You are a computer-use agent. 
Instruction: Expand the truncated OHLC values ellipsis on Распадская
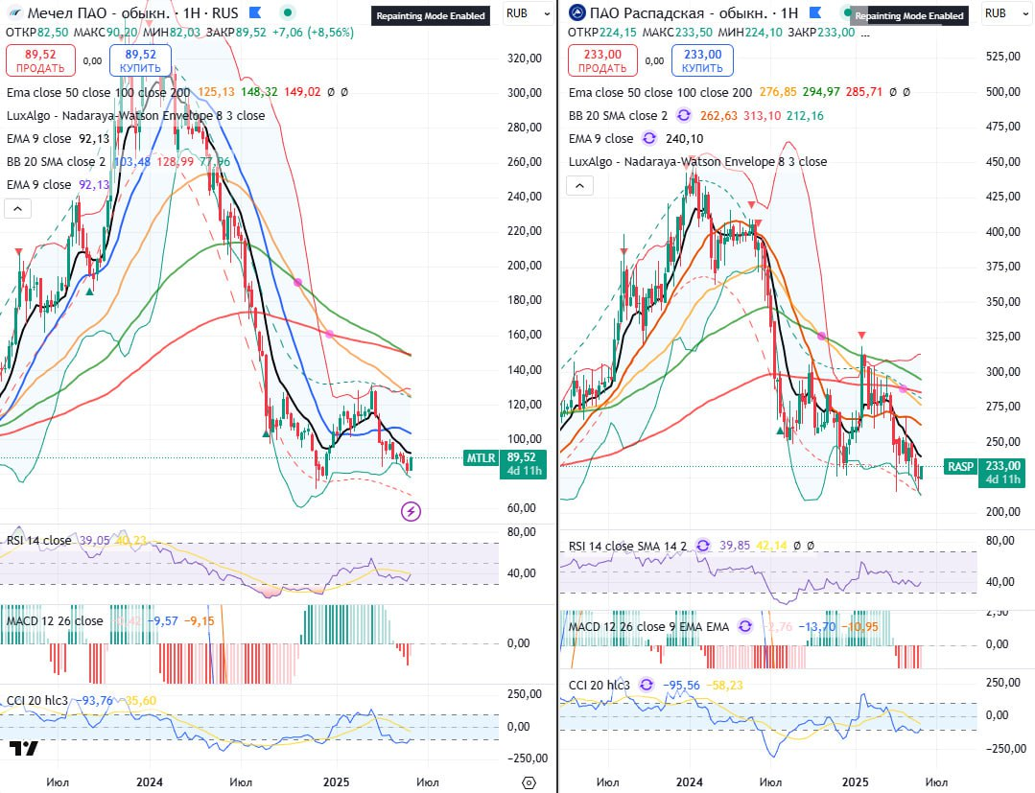click(x=865, y=33)
